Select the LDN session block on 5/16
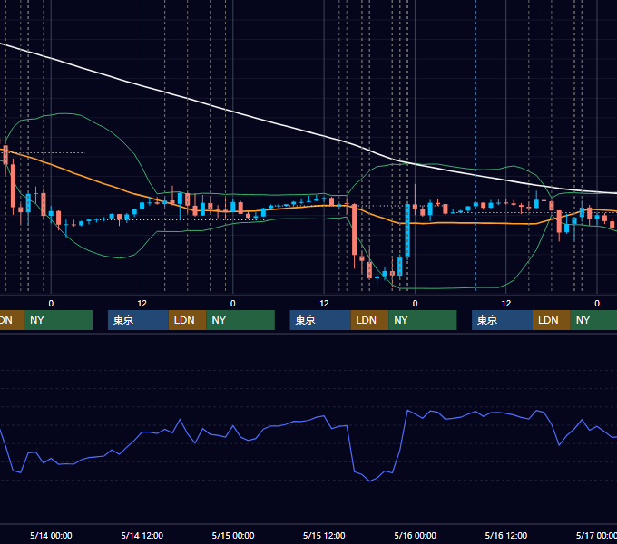The height and width of the screenshot is (544, 617). 552,320
